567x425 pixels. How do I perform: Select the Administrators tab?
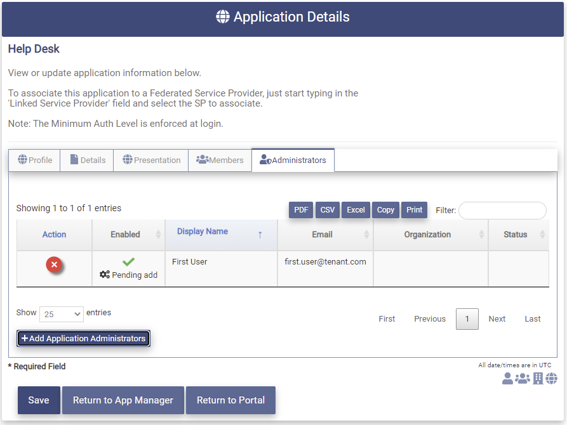click(293, 160)
